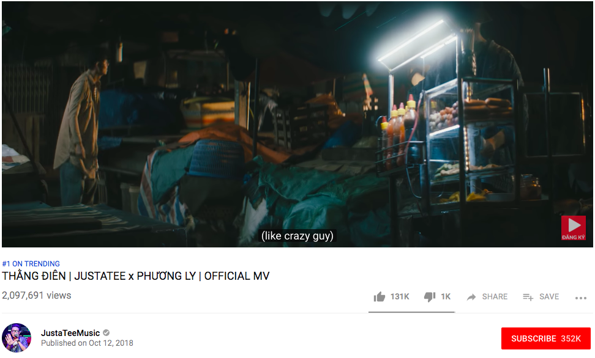Click the like-dislike ratio bar
Image resolution: width=595 pixels, height=358 pixels.
[x=412, y=312]
